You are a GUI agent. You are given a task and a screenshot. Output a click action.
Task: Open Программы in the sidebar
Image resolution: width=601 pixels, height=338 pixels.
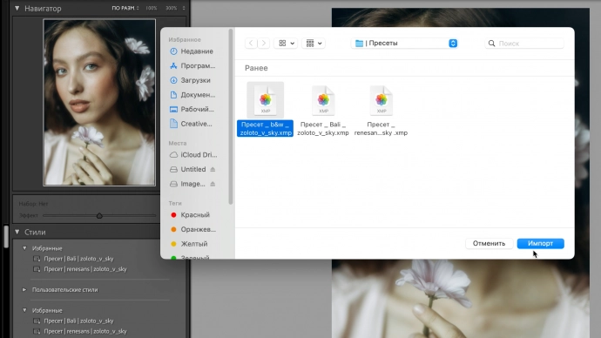coord(192,66)
